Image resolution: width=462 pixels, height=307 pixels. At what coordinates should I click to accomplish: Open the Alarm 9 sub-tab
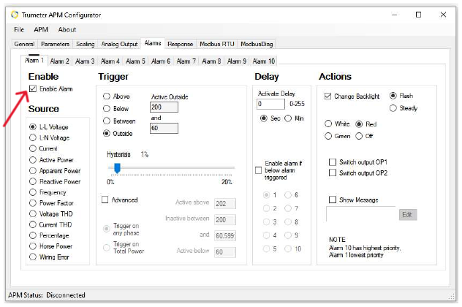click(237, 61)
